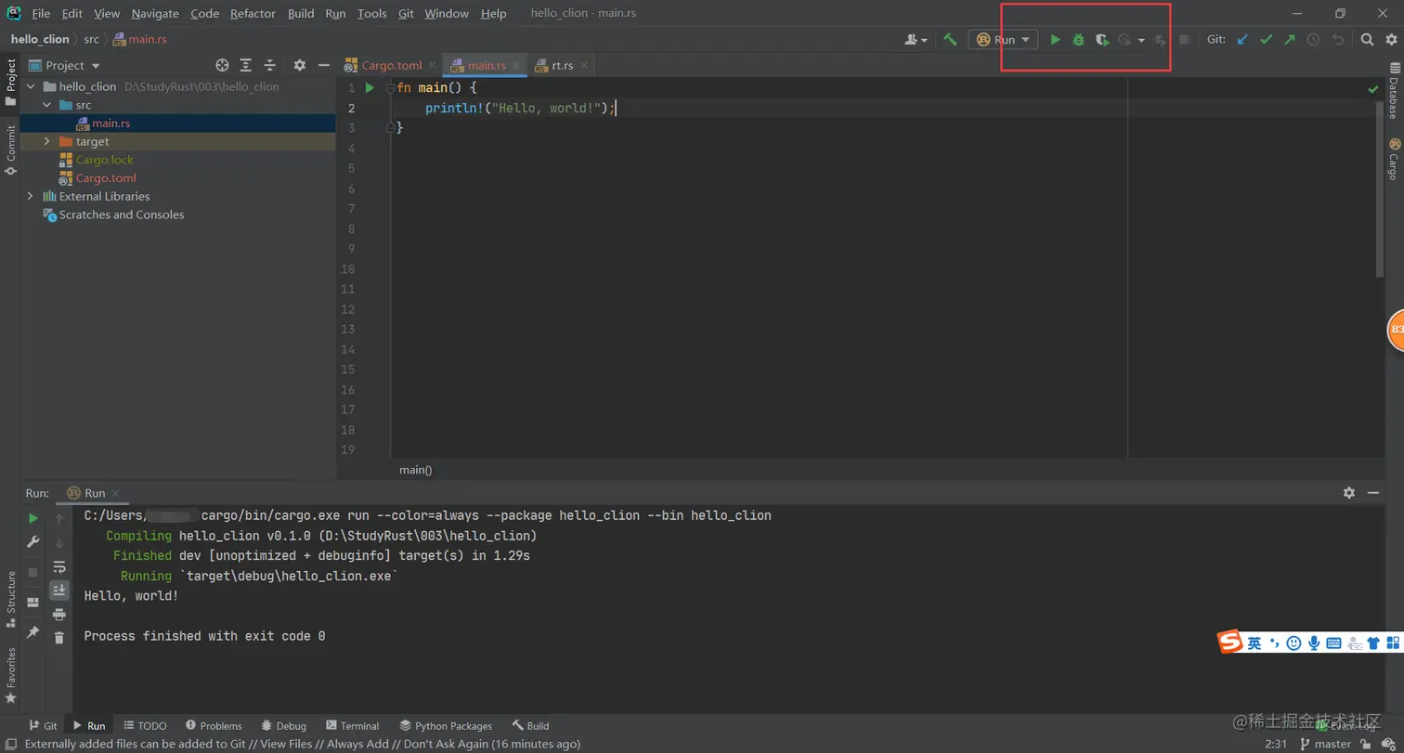The image size is (1404, 753).
Task: Select the opened file locator target icon
Action: (222, 65)
